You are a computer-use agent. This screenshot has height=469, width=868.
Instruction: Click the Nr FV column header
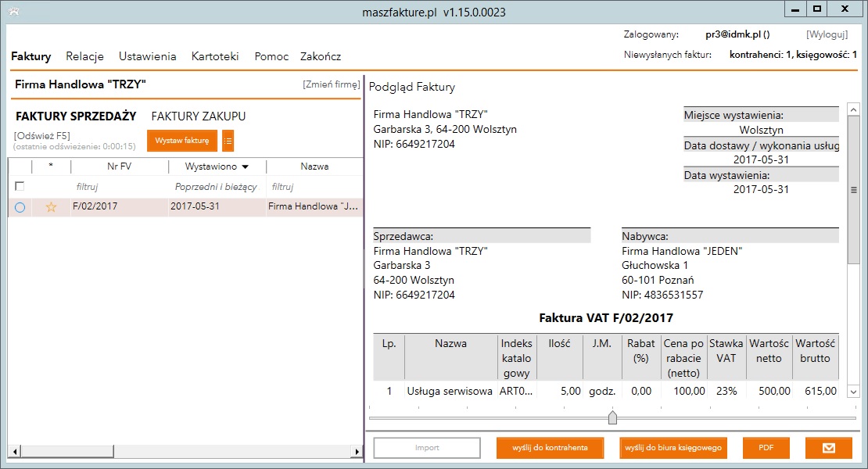pos(120,166)
